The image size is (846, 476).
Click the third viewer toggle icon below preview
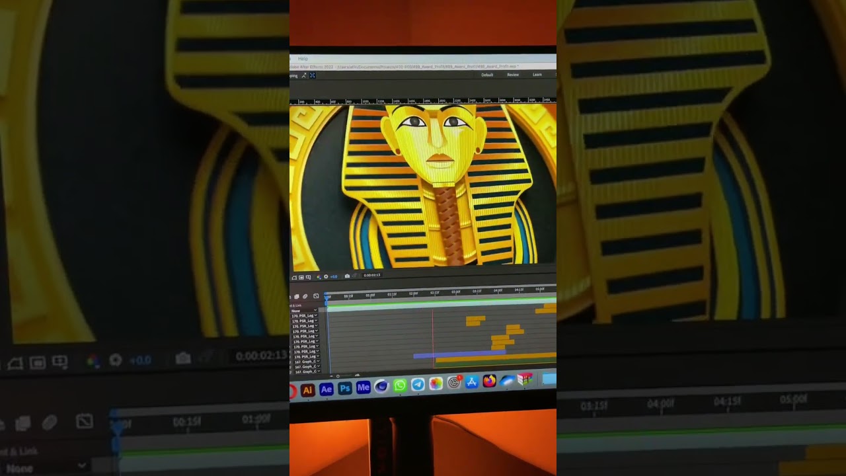308,278
